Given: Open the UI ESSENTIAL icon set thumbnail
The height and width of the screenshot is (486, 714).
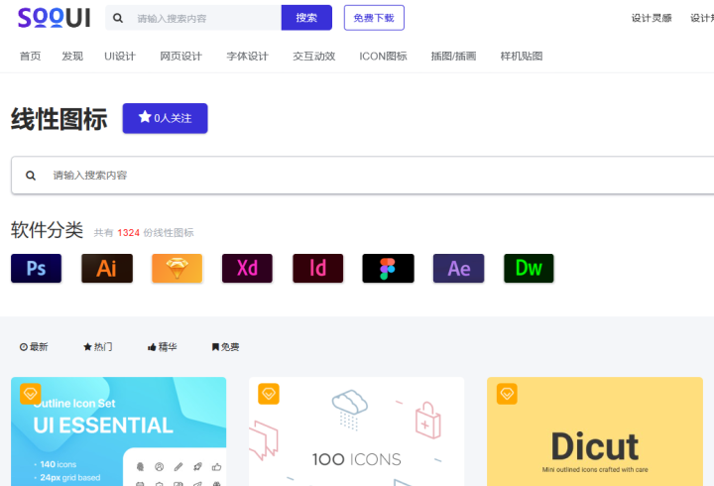Looking at the screenshot, I should point(118,431).
